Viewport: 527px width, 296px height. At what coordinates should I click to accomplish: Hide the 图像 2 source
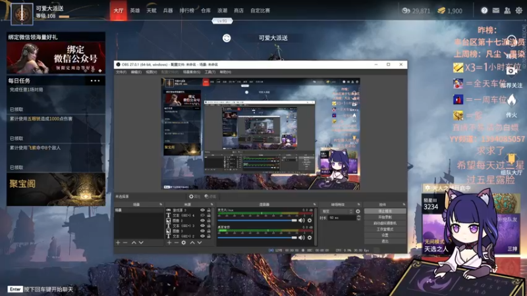202,221
